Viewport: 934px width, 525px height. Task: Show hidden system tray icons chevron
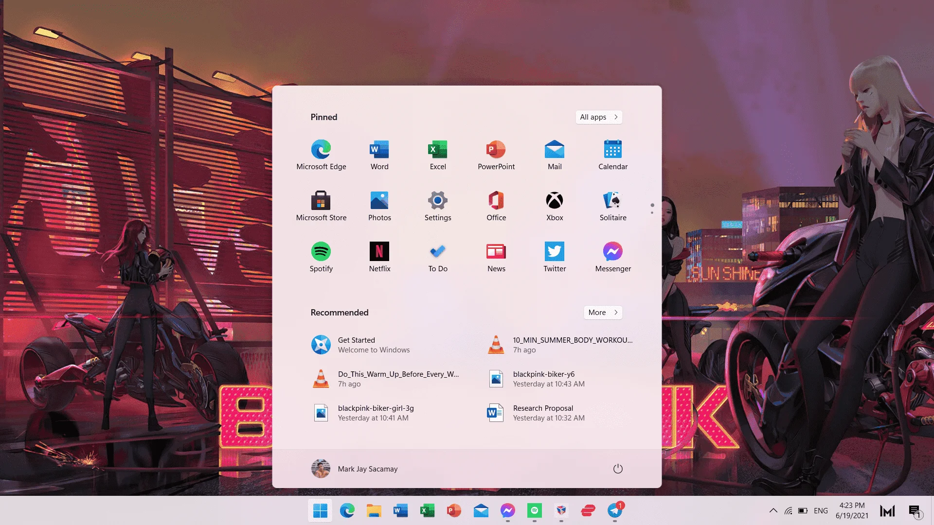[773, 510]
